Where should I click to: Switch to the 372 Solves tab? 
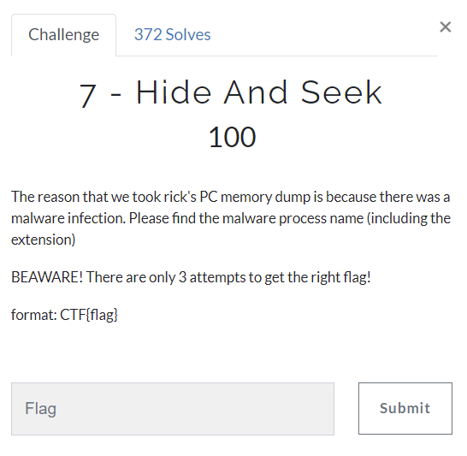point(172,34)
